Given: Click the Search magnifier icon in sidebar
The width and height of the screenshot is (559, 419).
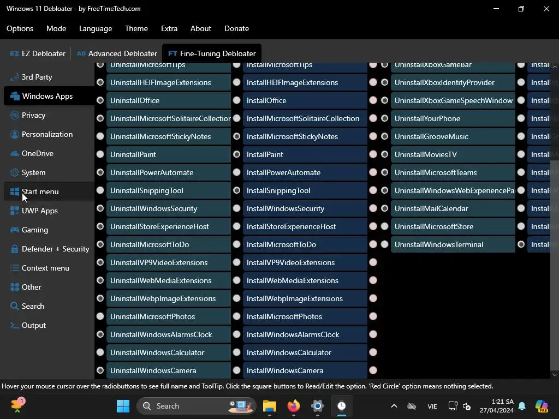Looking at the screenshot, I should coord(14,306).
